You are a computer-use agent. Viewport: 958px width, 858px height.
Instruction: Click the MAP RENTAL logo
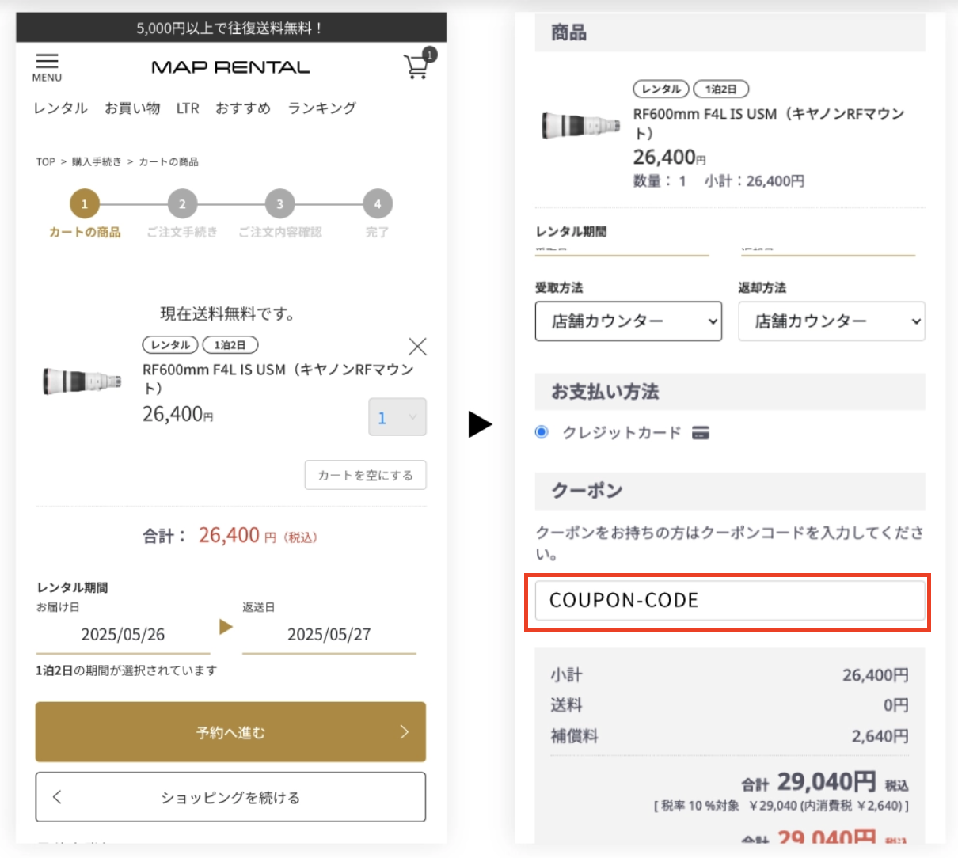230,67
